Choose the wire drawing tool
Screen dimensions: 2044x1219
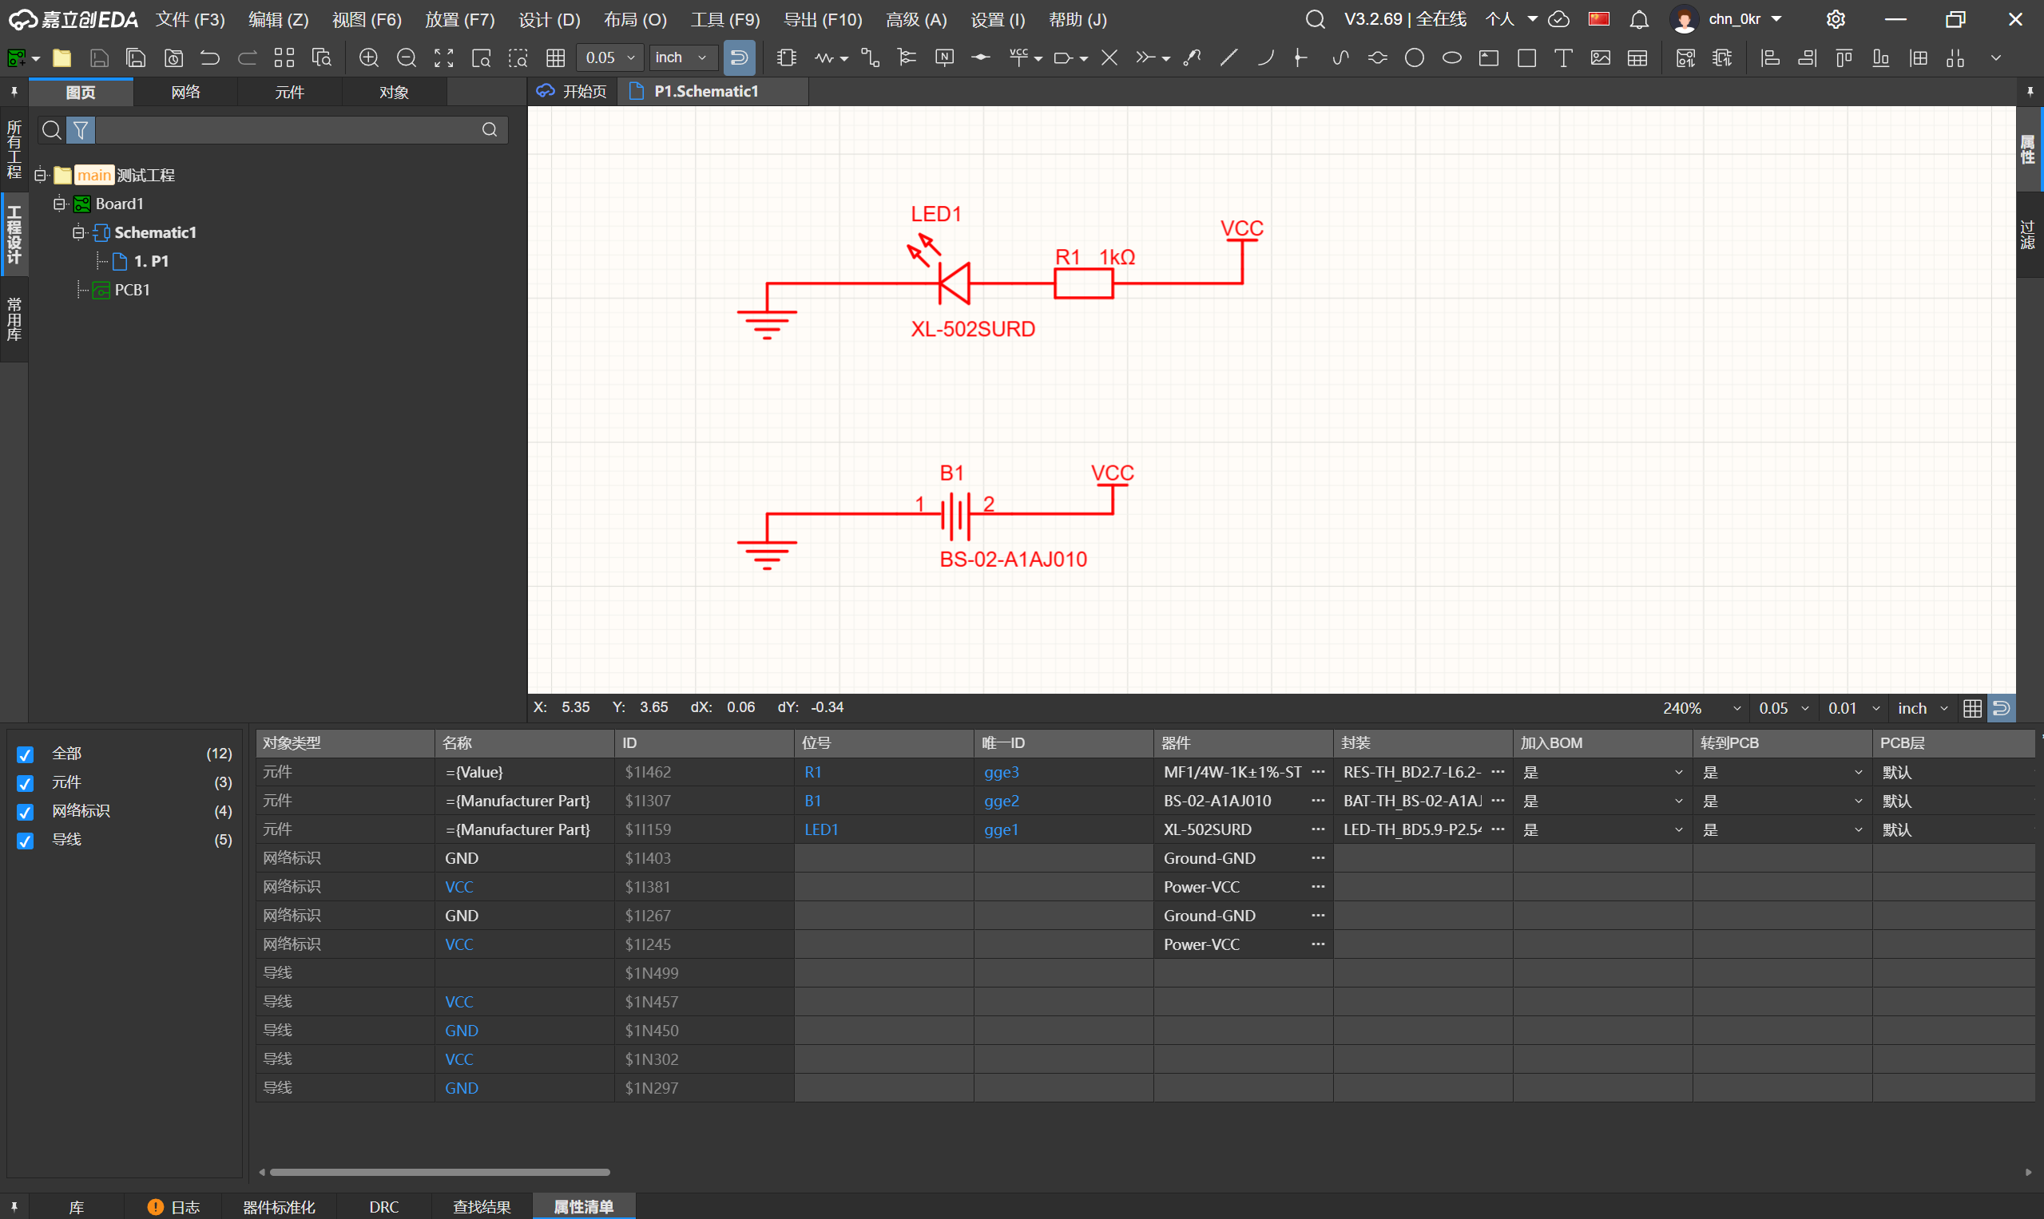(x=871, y=57)
